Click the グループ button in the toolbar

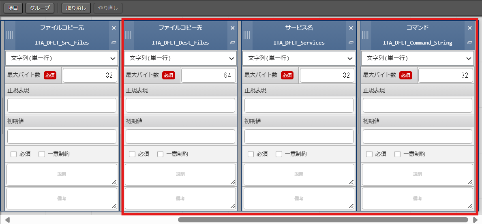pos(40,8)
